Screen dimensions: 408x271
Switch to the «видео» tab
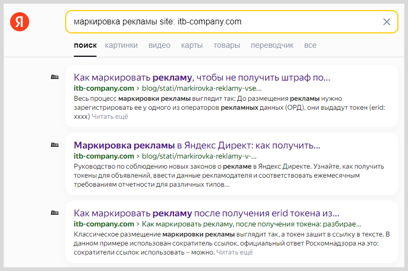point(159,45)
